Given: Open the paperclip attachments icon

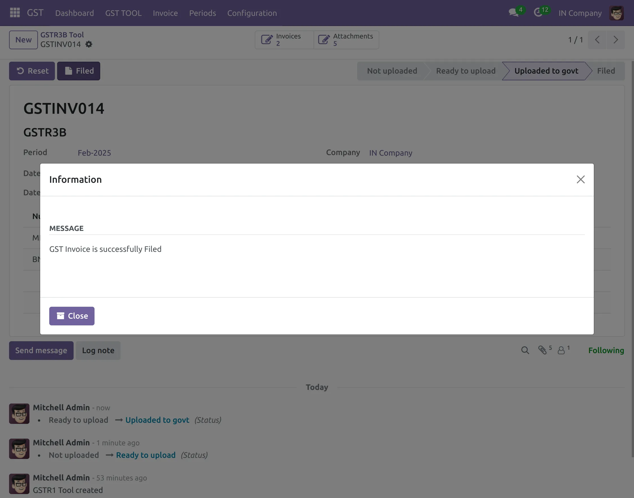Looking at the screenshot, I should (542, 350).
